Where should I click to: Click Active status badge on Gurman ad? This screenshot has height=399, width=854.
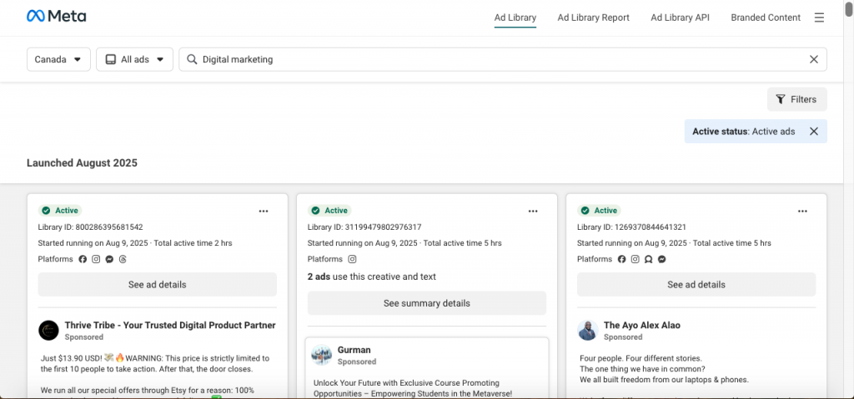point(329,211)
